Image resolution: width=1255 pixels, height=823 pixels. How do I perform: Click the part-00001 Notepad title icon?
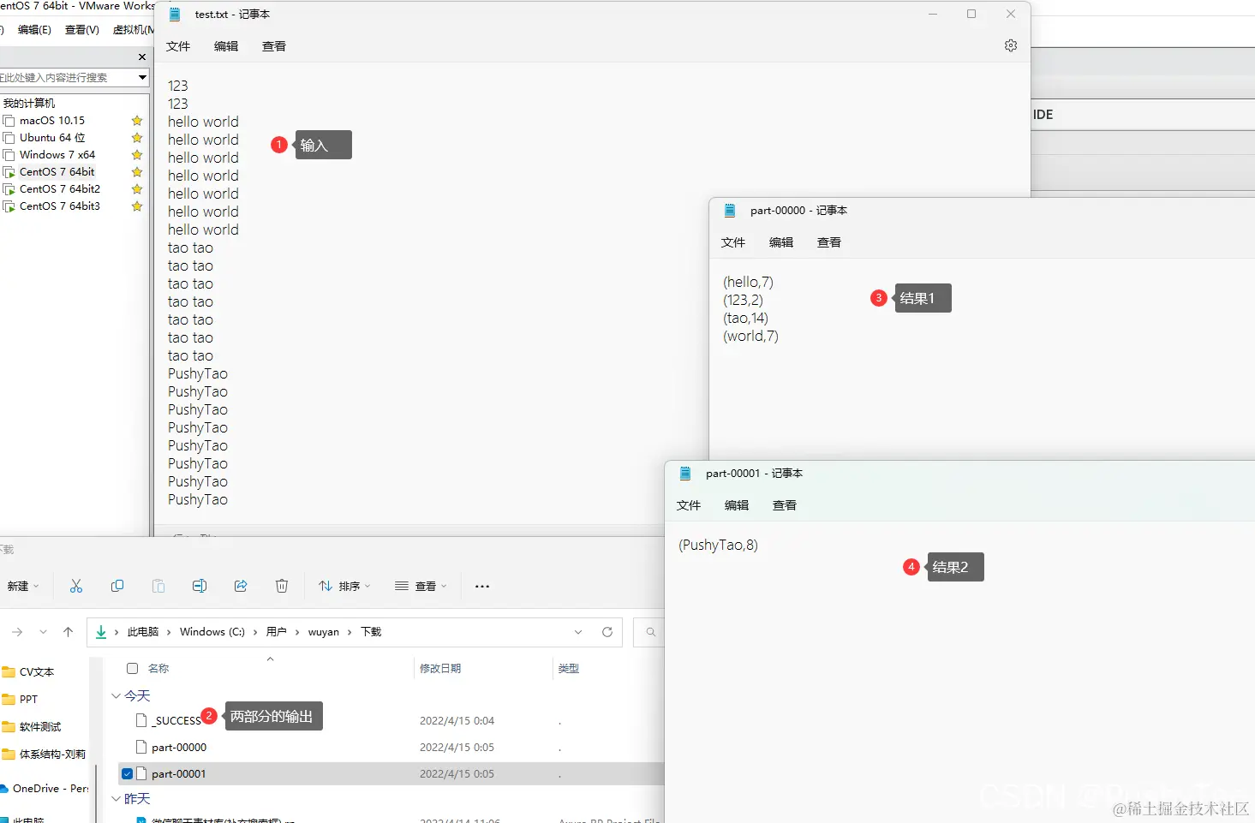[x=685, y=473]
